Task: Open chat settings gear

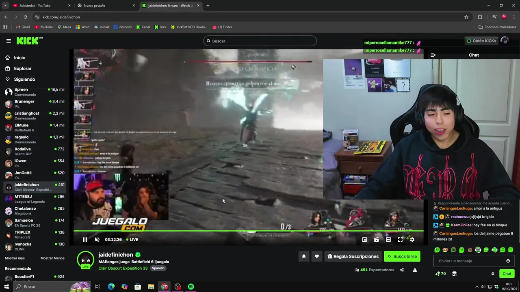Action: click(x=493, y=274)
